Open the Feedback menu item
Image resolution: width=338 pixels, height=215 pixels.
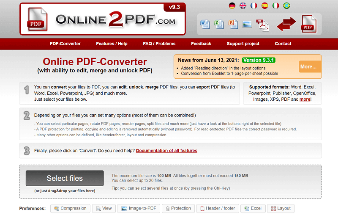(201, 44)
